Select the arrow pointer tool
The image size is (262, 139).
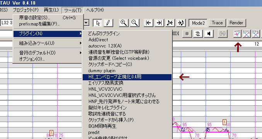pyautogui.click(x=98, y=23)
